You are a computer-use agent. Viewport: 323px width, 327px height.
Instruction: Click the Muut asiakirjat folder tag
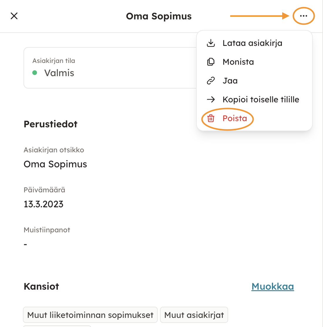(194, 315)
